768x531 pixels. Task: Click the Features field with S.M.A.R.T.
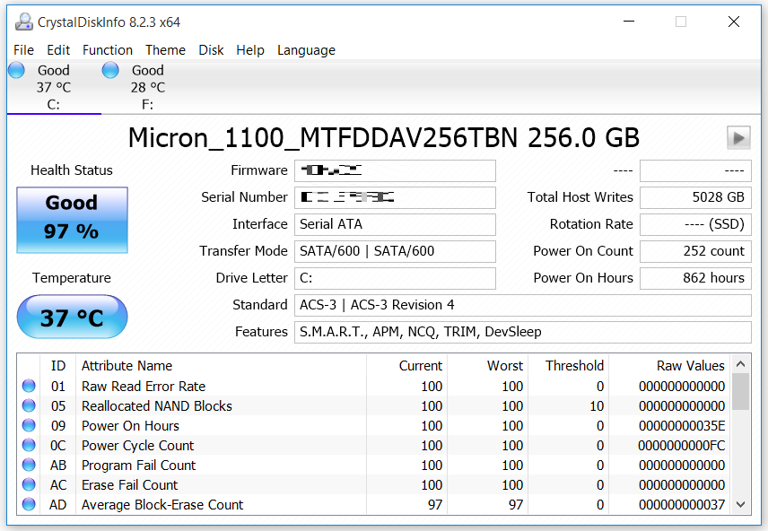click(x=522, y=332)
